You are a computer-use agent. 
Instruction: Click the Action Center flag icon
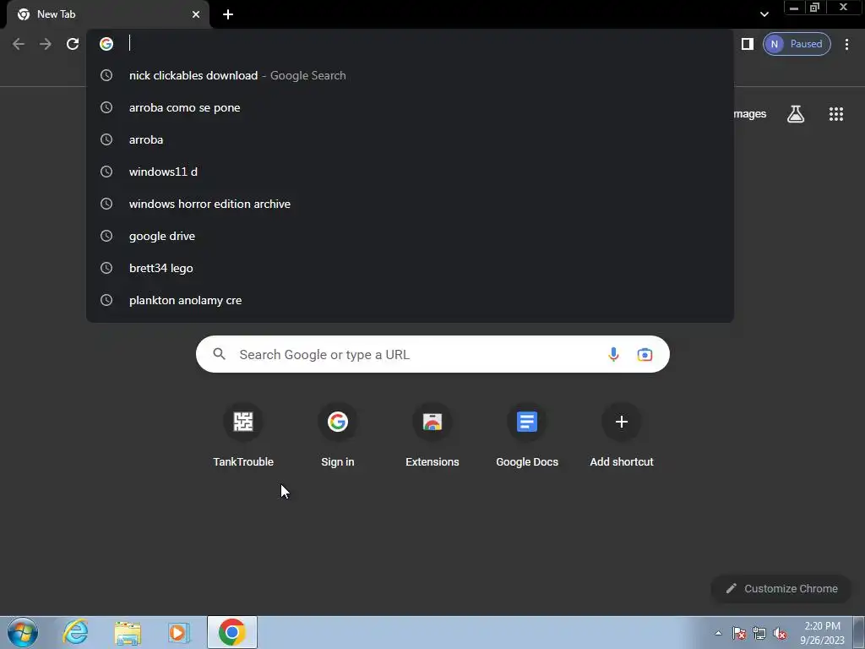click(738, 633)
